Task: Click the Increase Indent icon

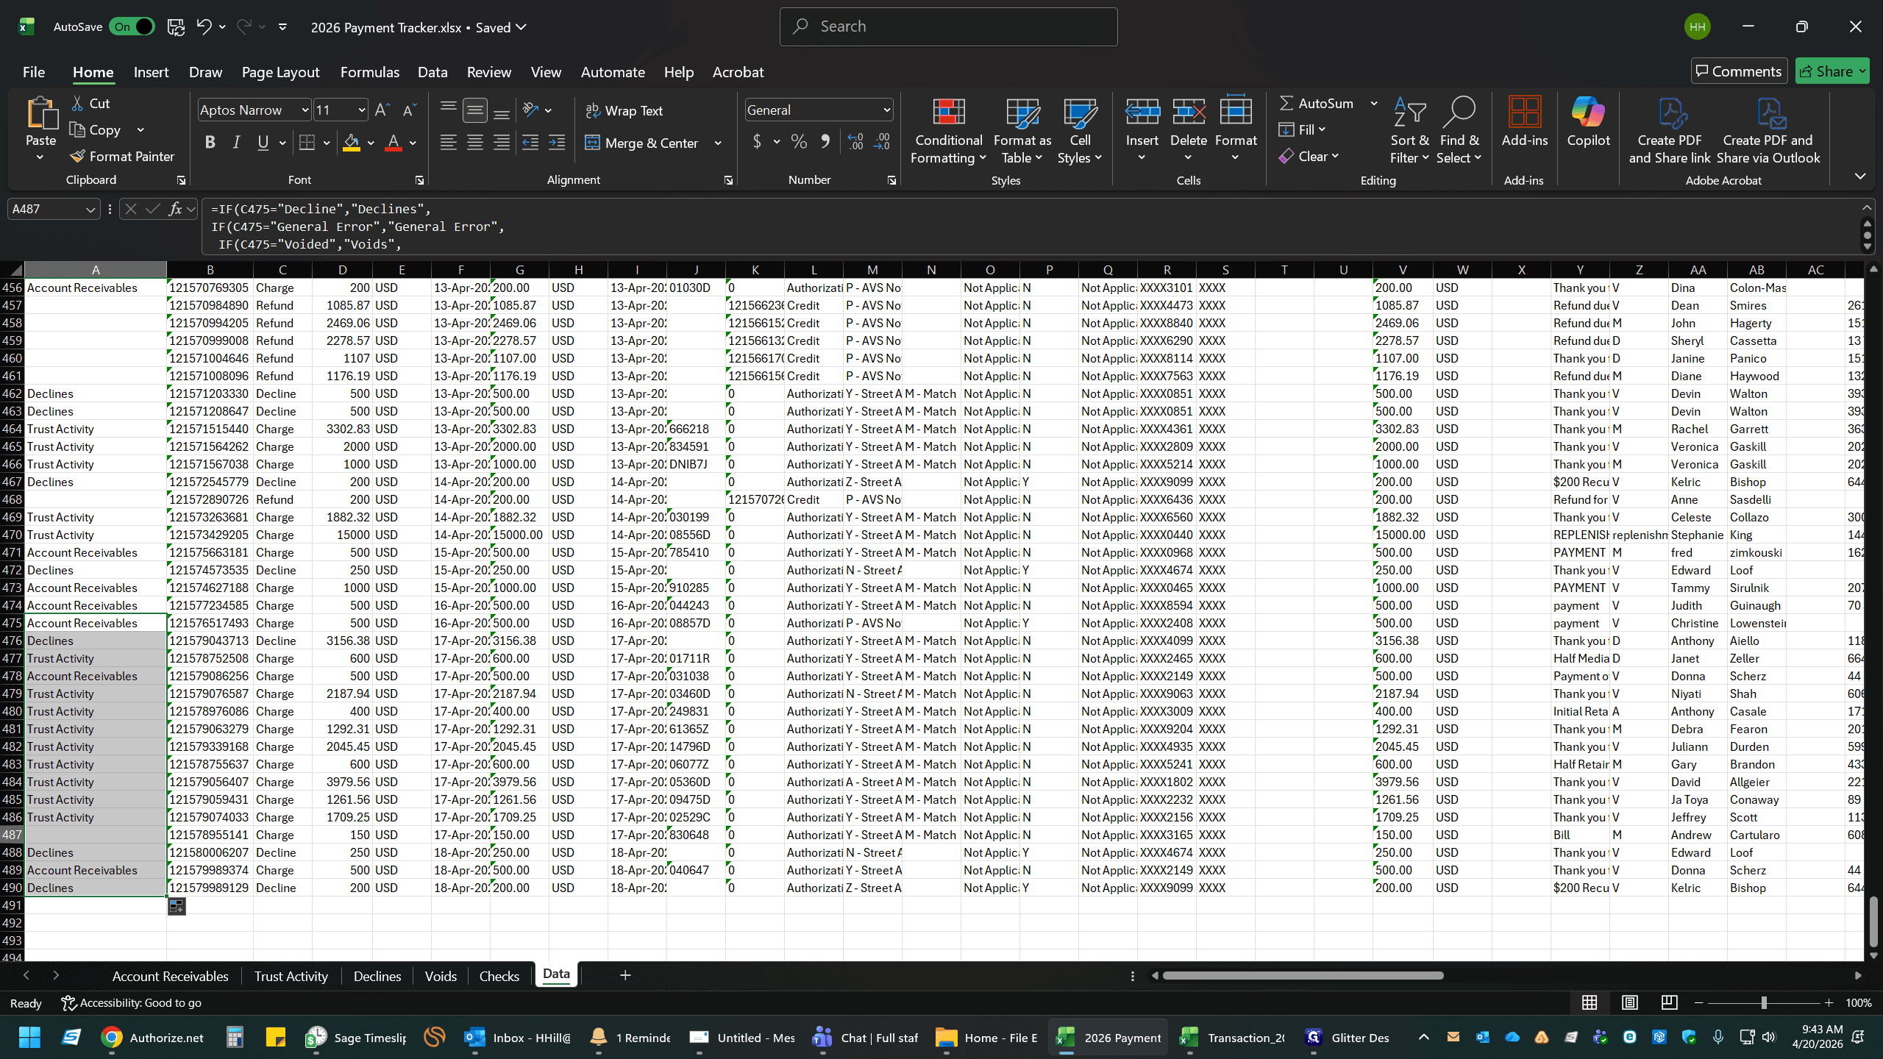Action: click(x=557, y=143)
